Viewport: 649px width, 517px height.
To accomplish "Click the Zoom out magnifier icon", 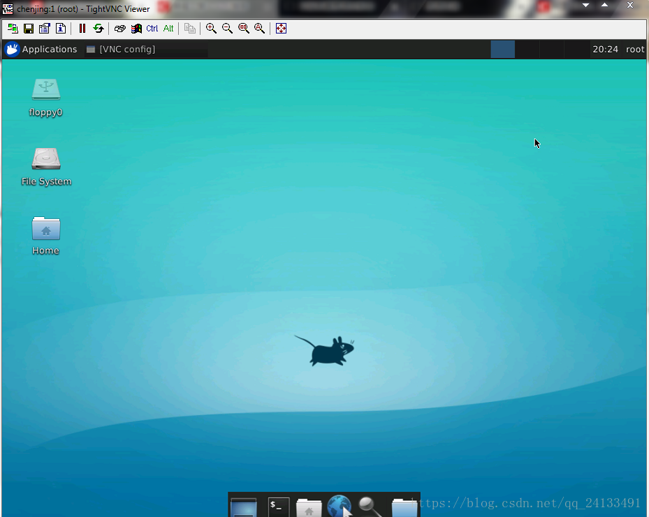I will (227, 29).
